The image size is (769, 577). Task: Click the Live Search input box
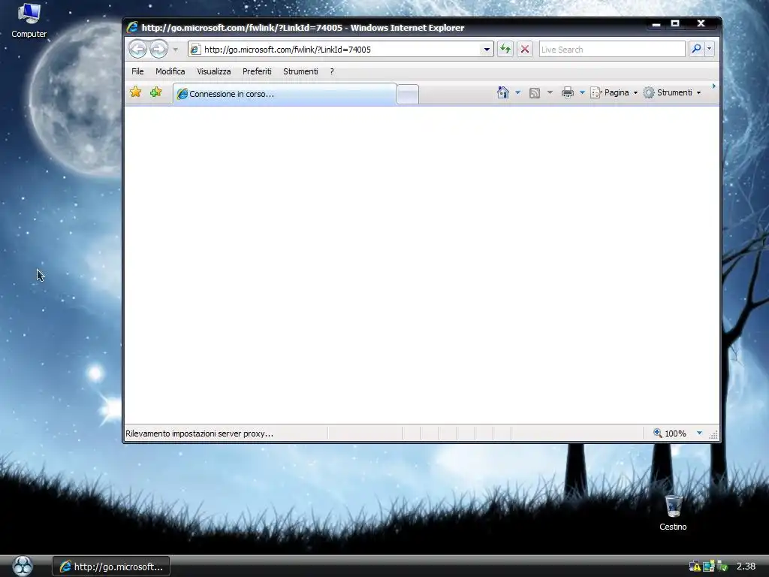[x=611, y=50]
